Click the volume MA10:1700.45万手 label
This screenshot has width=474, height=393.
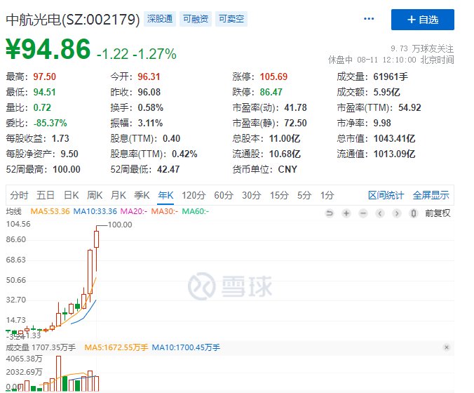tap(186, 347)
